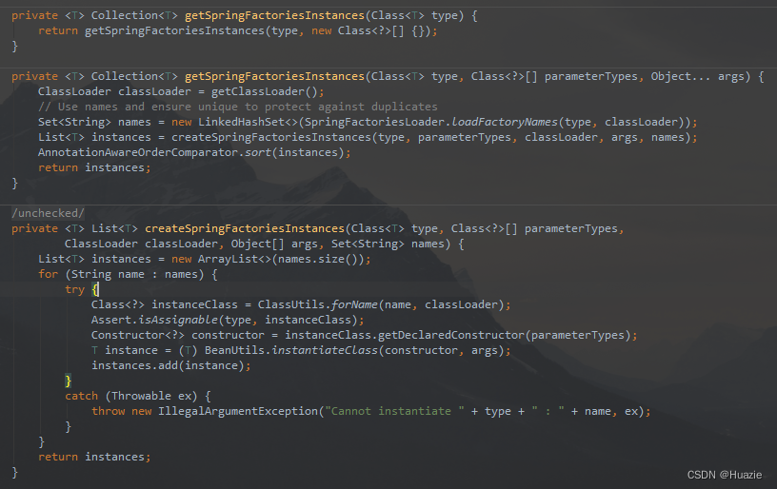
Task: Click highlighted opening brace after try
Action: pyautogui.click(x=95, y=289)
